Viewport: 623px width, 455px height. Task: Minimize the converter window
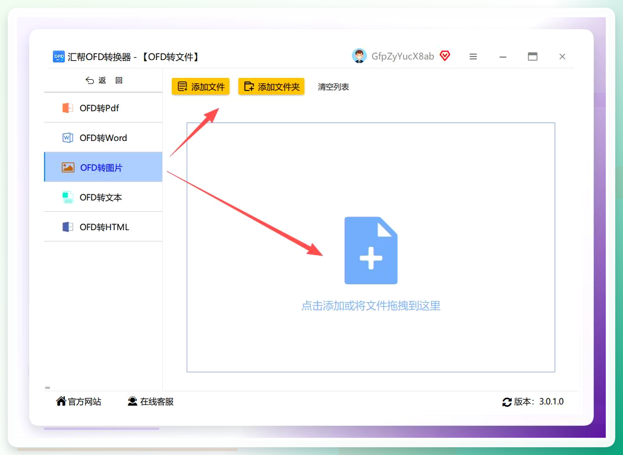[503, 57]
